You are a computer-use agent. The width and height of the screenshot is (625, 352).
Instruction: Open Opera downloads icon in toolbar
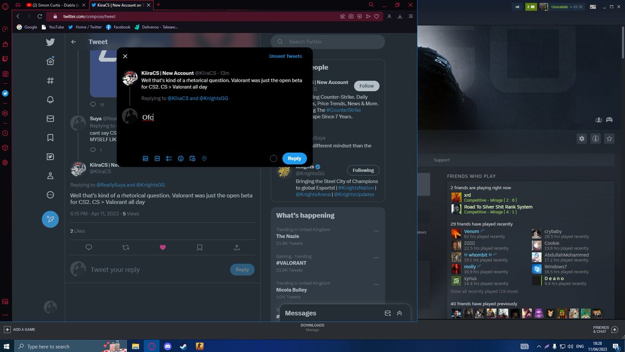pos(400,17)
